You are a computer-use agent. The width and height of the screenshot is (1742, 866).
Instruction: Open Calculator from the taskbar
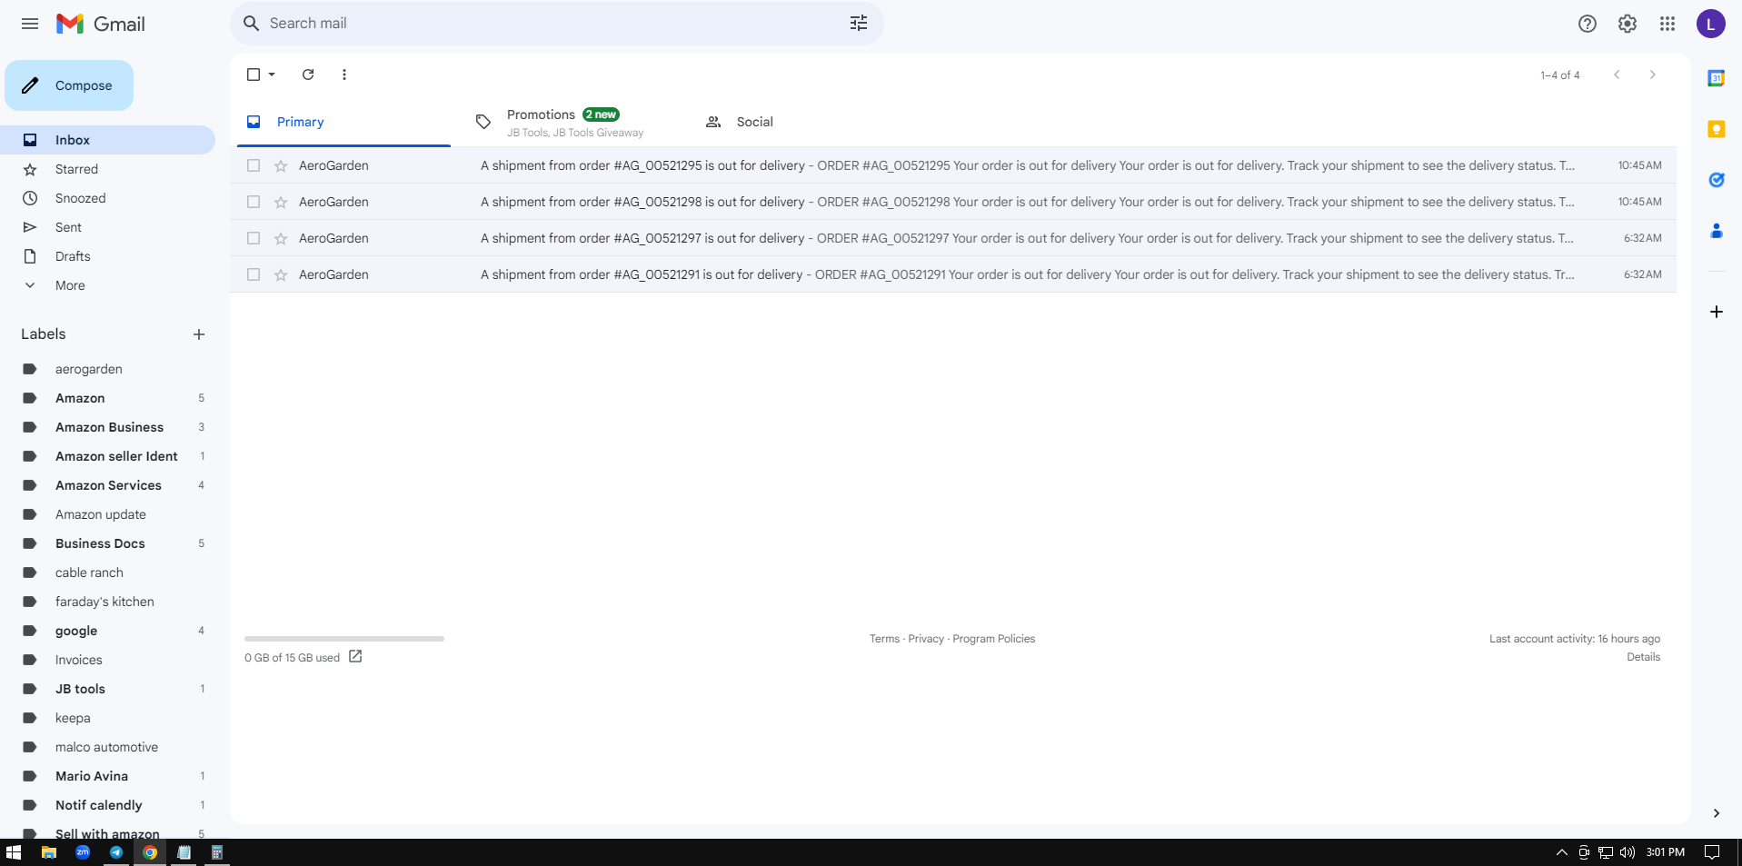[x=217, y=852]
